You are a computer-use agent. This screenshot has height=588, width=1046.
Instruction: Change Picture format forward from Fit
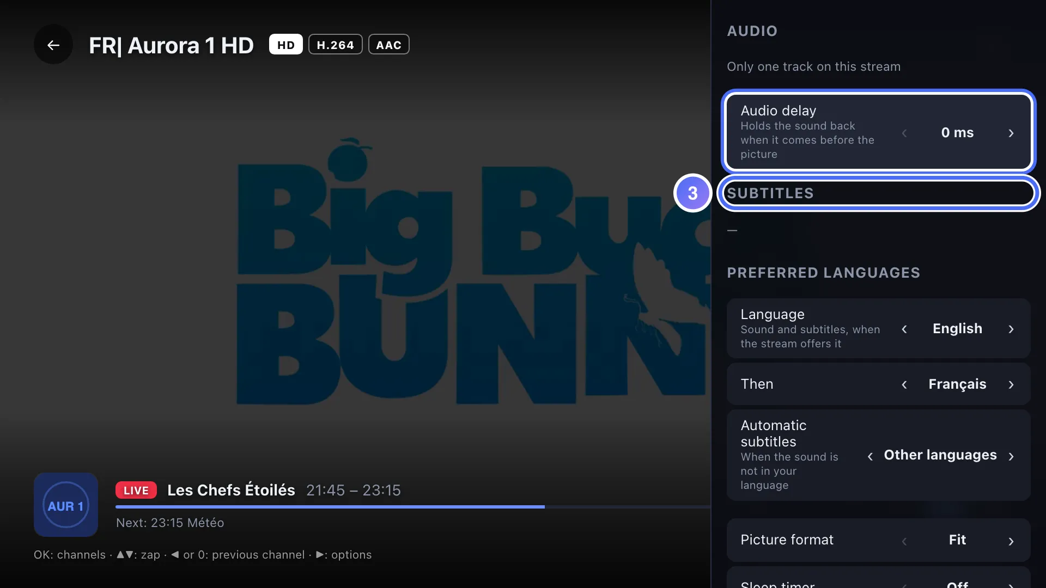pyautogui.click(x=1011, y=541)
